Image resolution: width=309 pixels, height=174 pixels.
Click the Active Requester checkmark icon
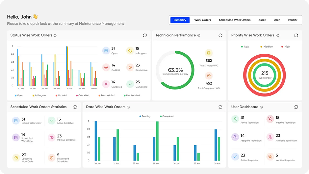235,157
